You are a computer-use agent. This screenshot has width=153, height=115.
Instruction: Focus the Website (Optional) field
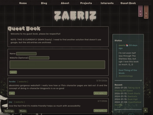[x=39, y=58]
